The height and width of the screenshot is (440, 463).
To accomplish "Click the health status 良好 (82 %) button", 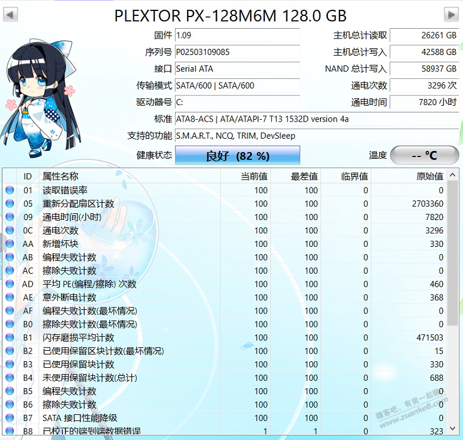I will click(x=237, y=155).
